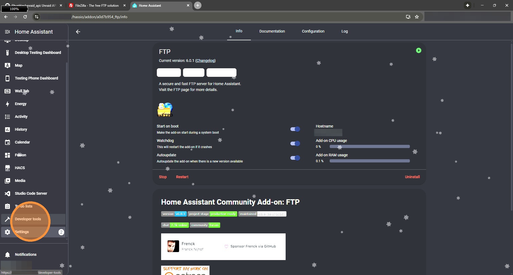Close the Home Assistant browser tab
The height and width of the screenshot is (275, 513).
tap(188, 5)
